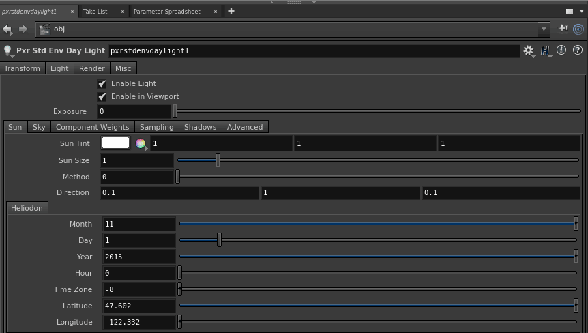Image resolution: width=588 pixels, height=333 pixels.
Task: Open the pane options arrow menu
Action: (583, 12)
